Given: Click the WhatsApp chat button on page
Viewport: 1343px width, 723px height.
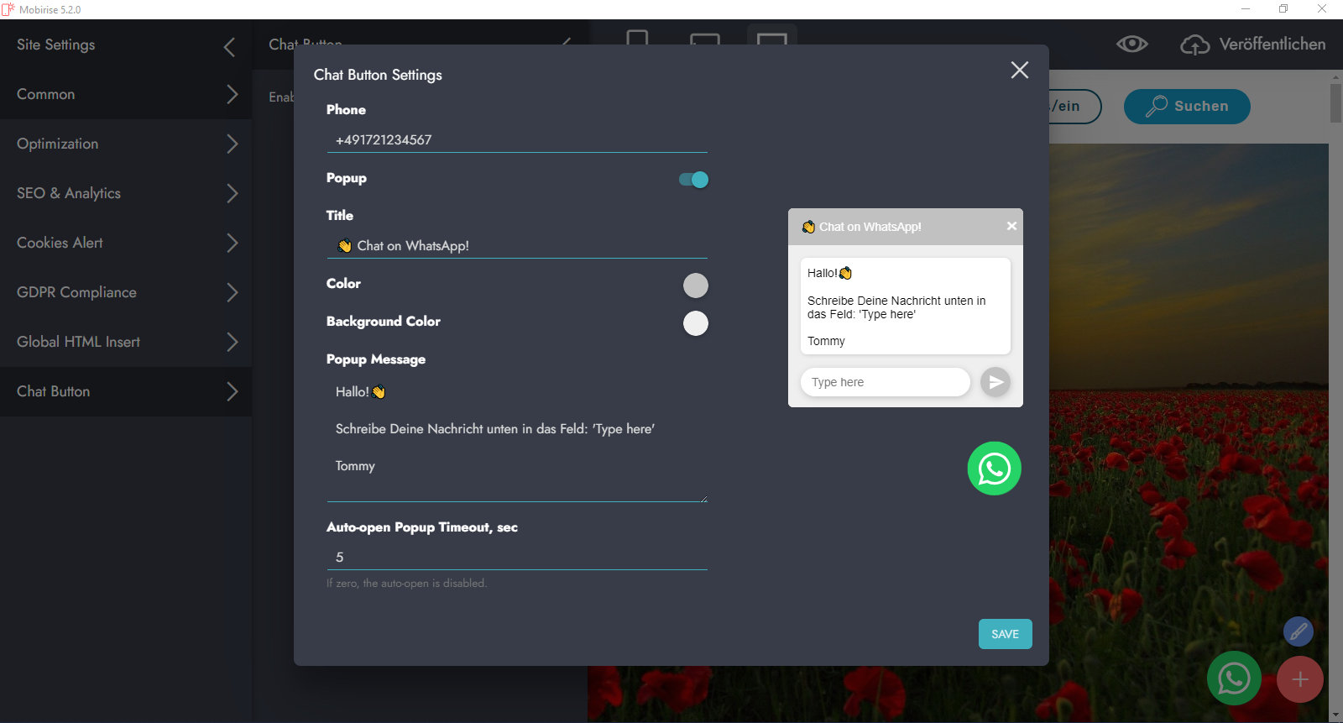Looking at the screenshot, I should [x=1234, y=678].
